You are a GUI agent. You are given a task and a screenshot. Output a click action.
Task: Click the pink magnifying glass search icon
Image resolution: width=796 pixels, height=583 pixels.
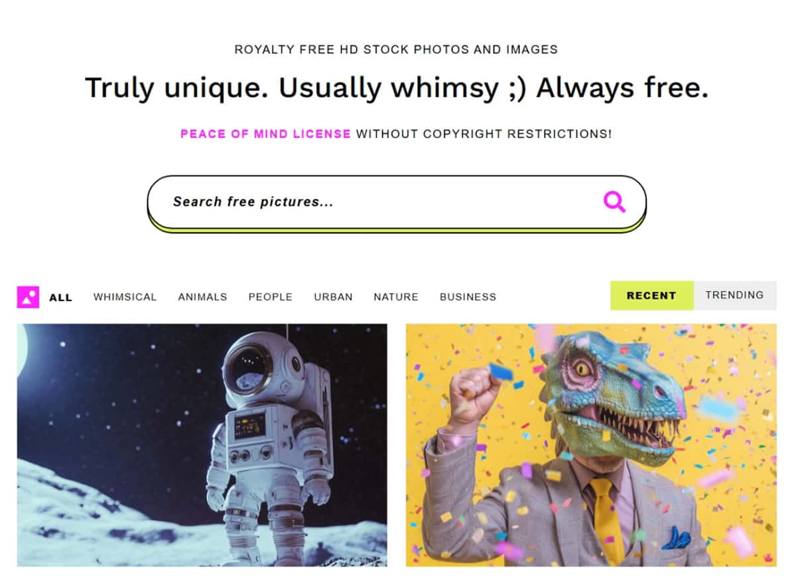(614, 202)
